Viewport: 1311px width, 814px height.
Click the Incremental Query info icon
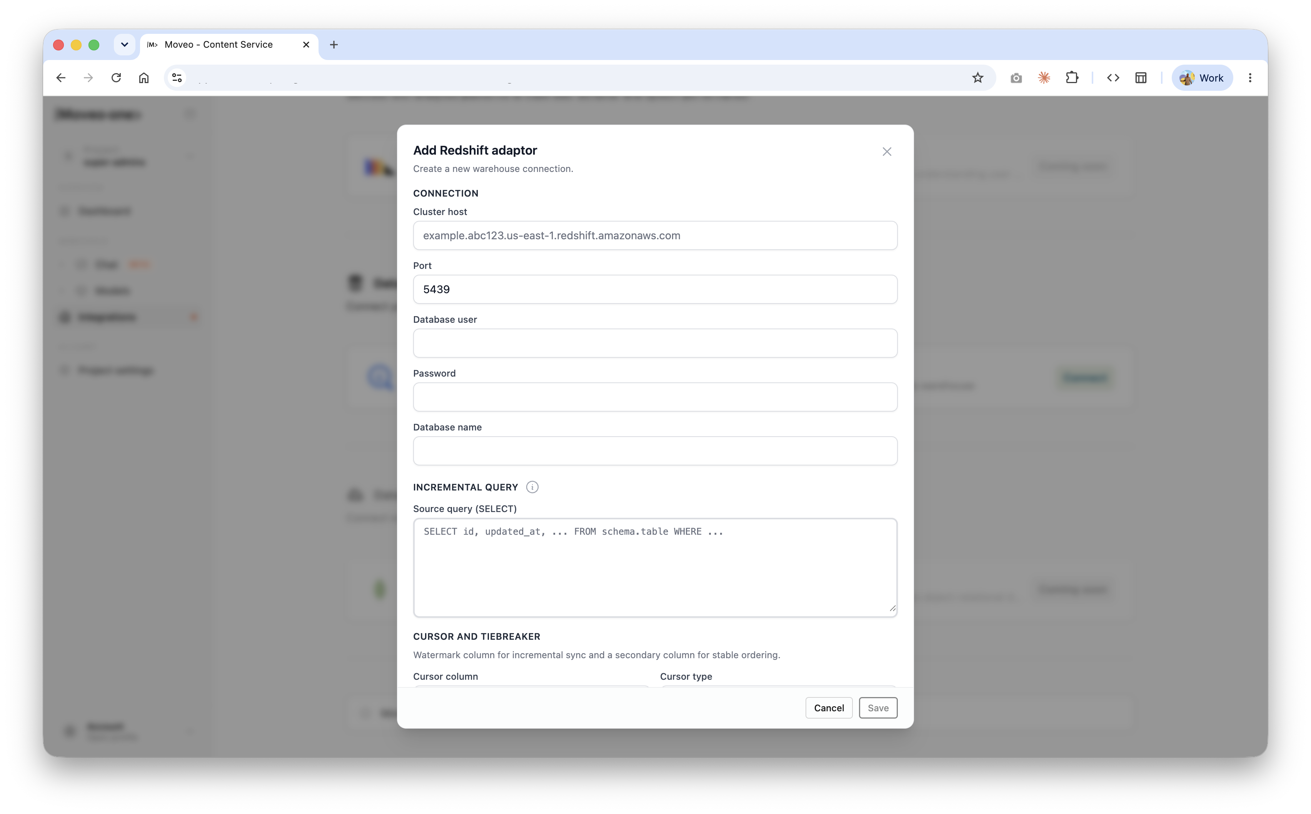[x=532, y=487]
